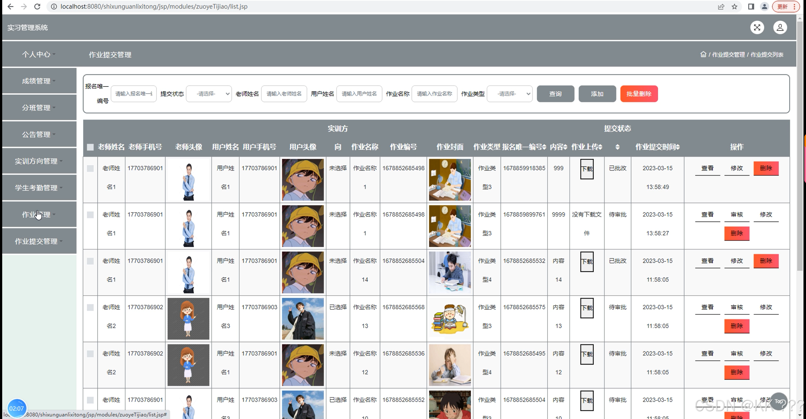Screen dimensions: 806x419
Task: Open the user profile icon top right
Action: point(780,27)
